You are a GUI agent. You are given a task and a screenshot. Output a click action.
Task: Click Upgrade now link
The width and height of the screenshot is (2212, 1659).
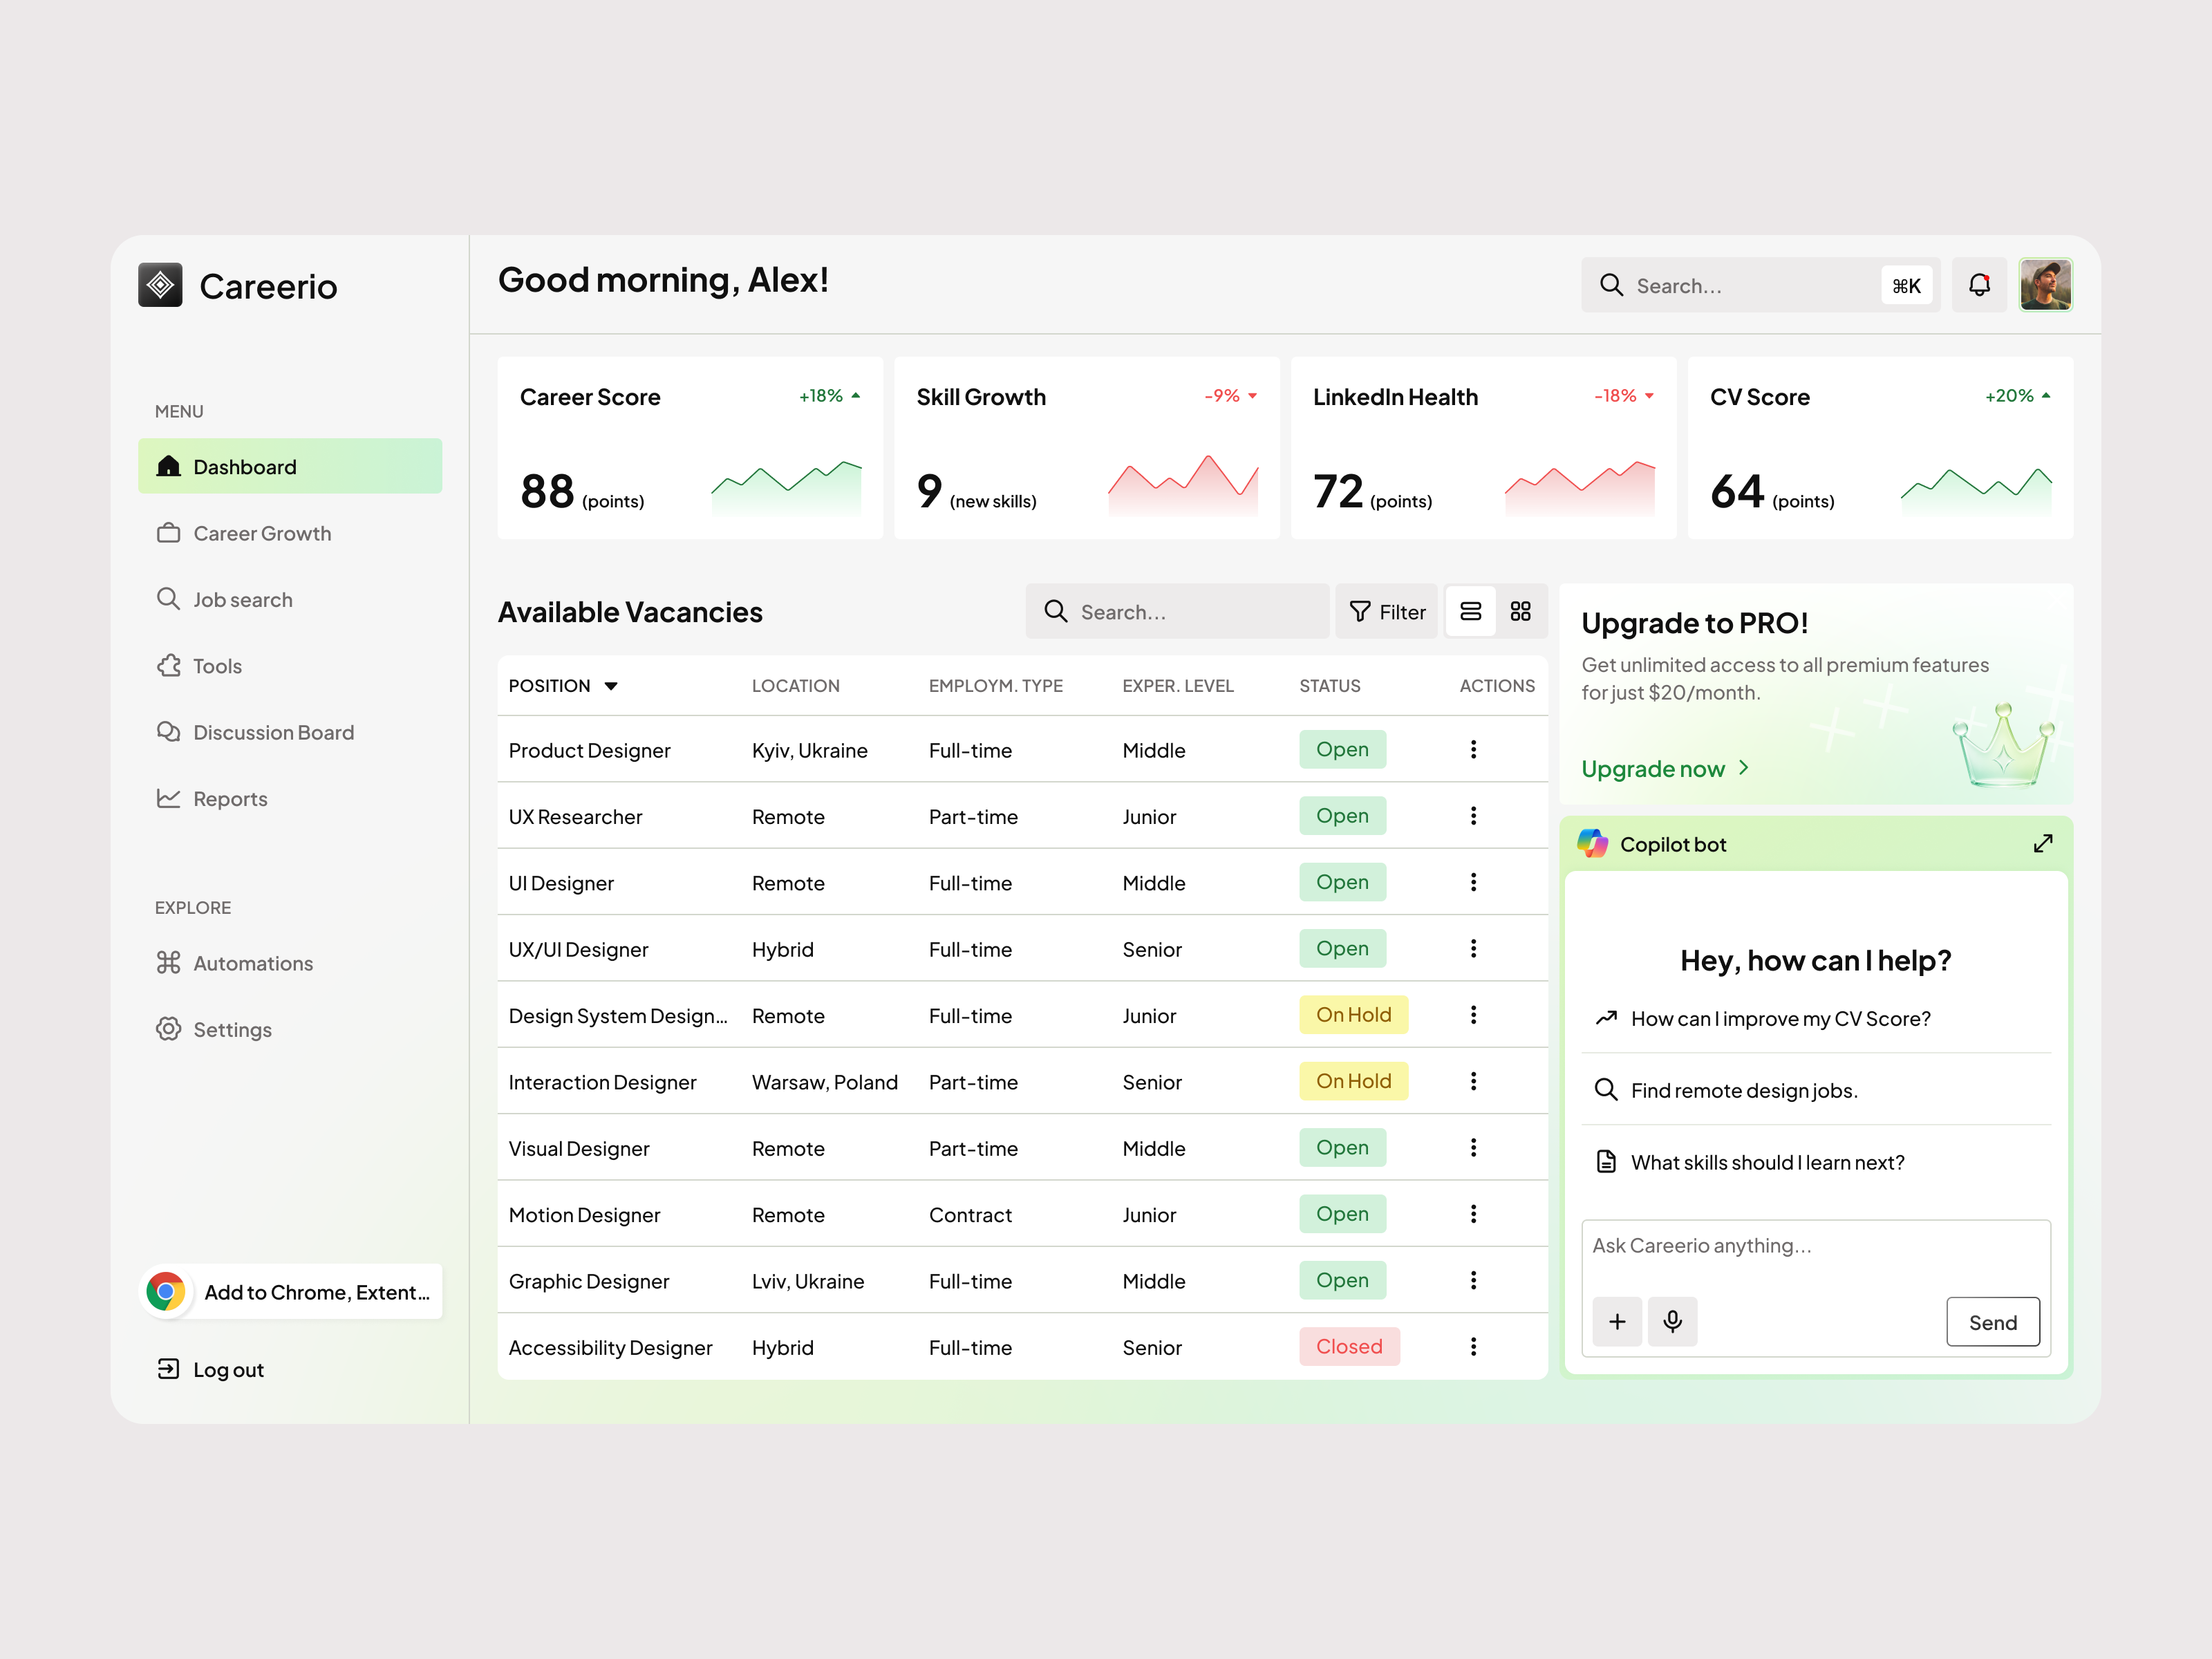pyautogui.click(x=1665, y=768)
